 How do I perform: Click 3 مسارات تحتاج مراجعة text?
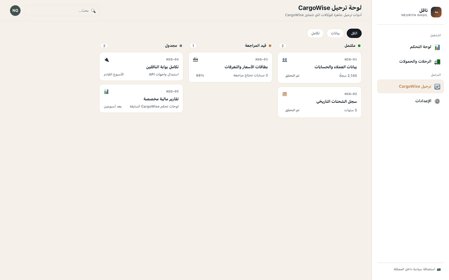(x=251, y=75)
